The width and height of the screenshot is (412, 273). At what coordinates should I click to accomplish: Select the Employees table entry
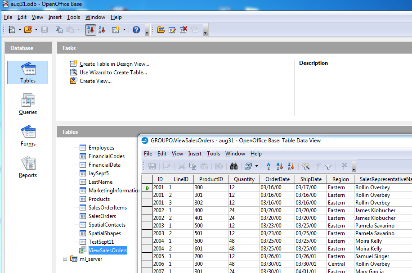(101, 147)
